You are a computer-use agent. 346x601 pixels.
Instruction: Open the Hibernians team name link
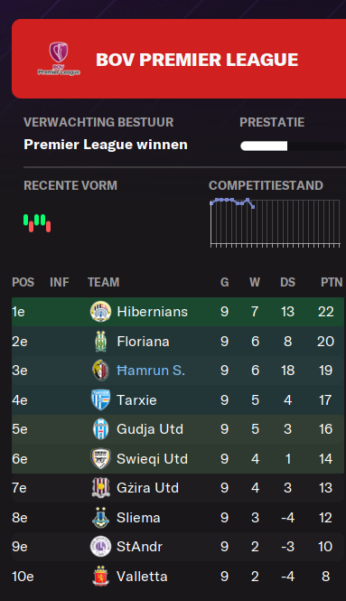pyautogui.click(x=152, y=311)
